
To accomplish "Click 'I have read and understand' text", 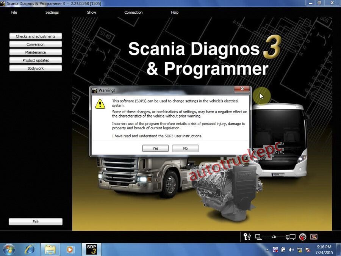I will tap(157, 136).
